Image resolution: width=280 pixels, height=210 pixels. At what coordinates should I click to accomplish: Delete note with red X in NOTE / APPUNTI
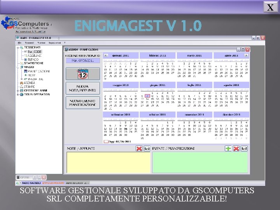pyautogui.click(x=139, y=149)
